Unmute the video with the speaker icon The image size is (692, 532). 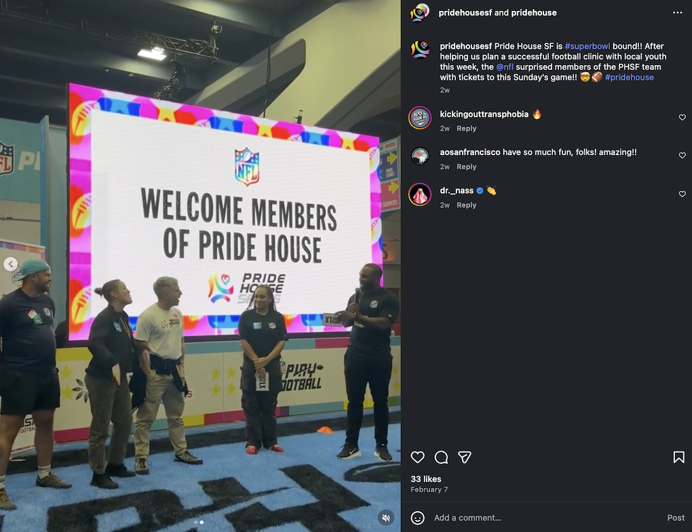click(x=386, y=518)
